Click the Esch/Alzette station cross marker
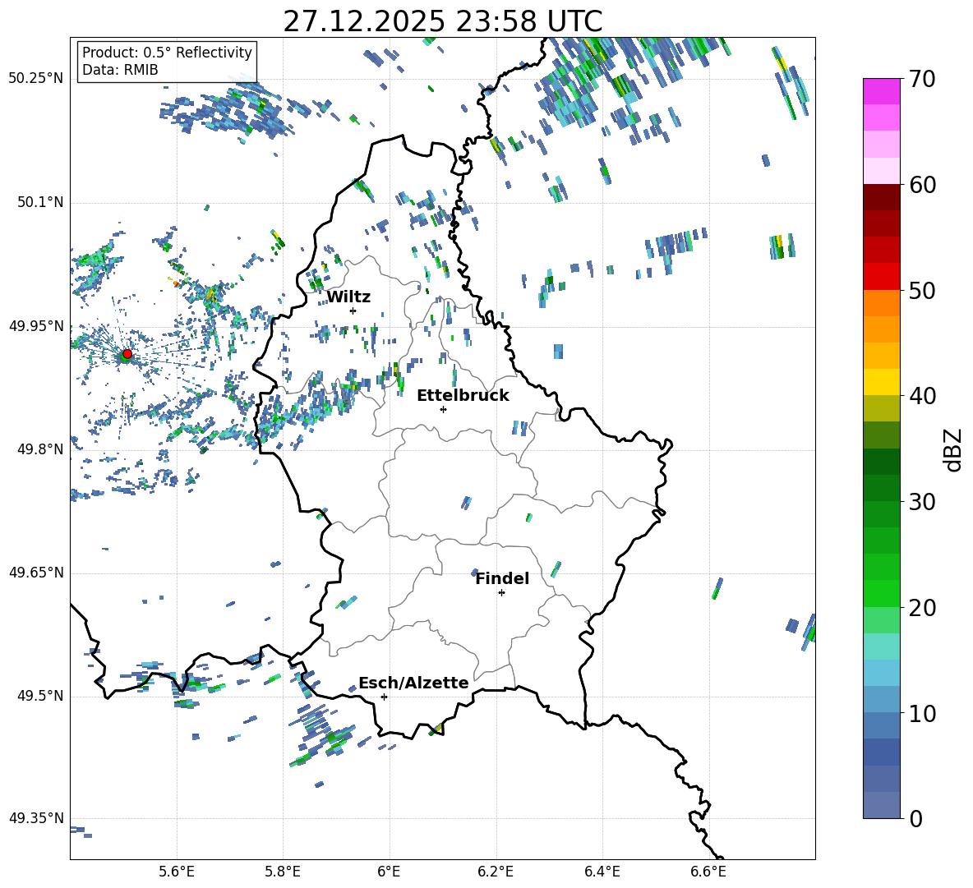Screen dimensions: 973x888 (384, 697)
